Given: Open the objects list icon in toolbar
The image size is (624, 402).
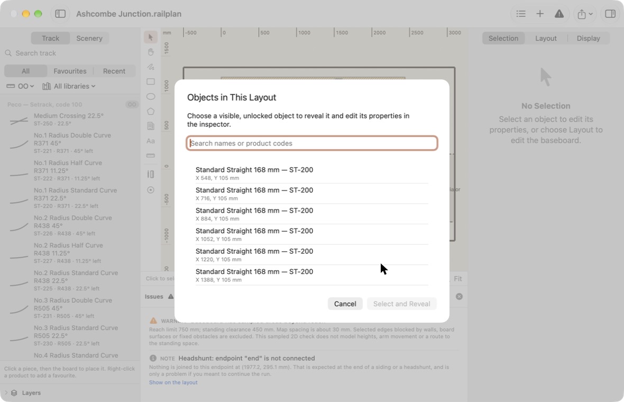Looking at the screenshot, I should (x=520, y=14).
